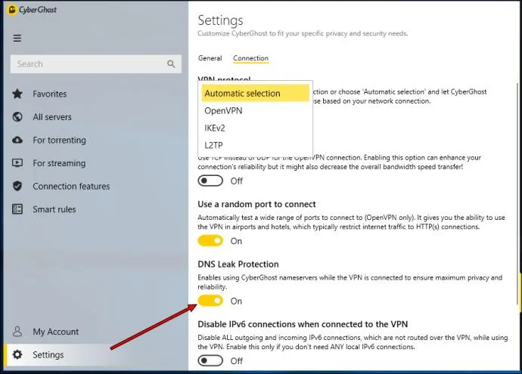Enable the Use TCP instead of UDP toggle
522x374 pixels.
pyautogui.click(x=210, y=181)
